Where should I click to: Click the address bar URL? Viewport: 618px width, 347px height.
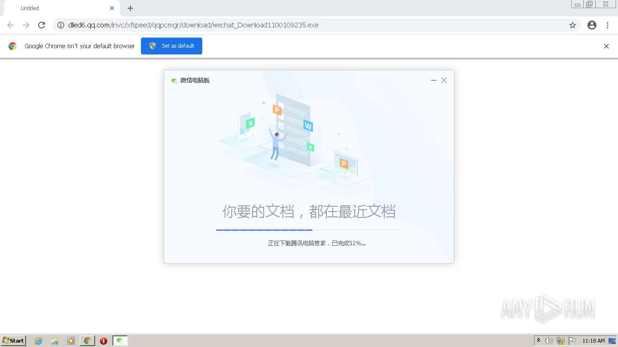[x=194, y=25]
